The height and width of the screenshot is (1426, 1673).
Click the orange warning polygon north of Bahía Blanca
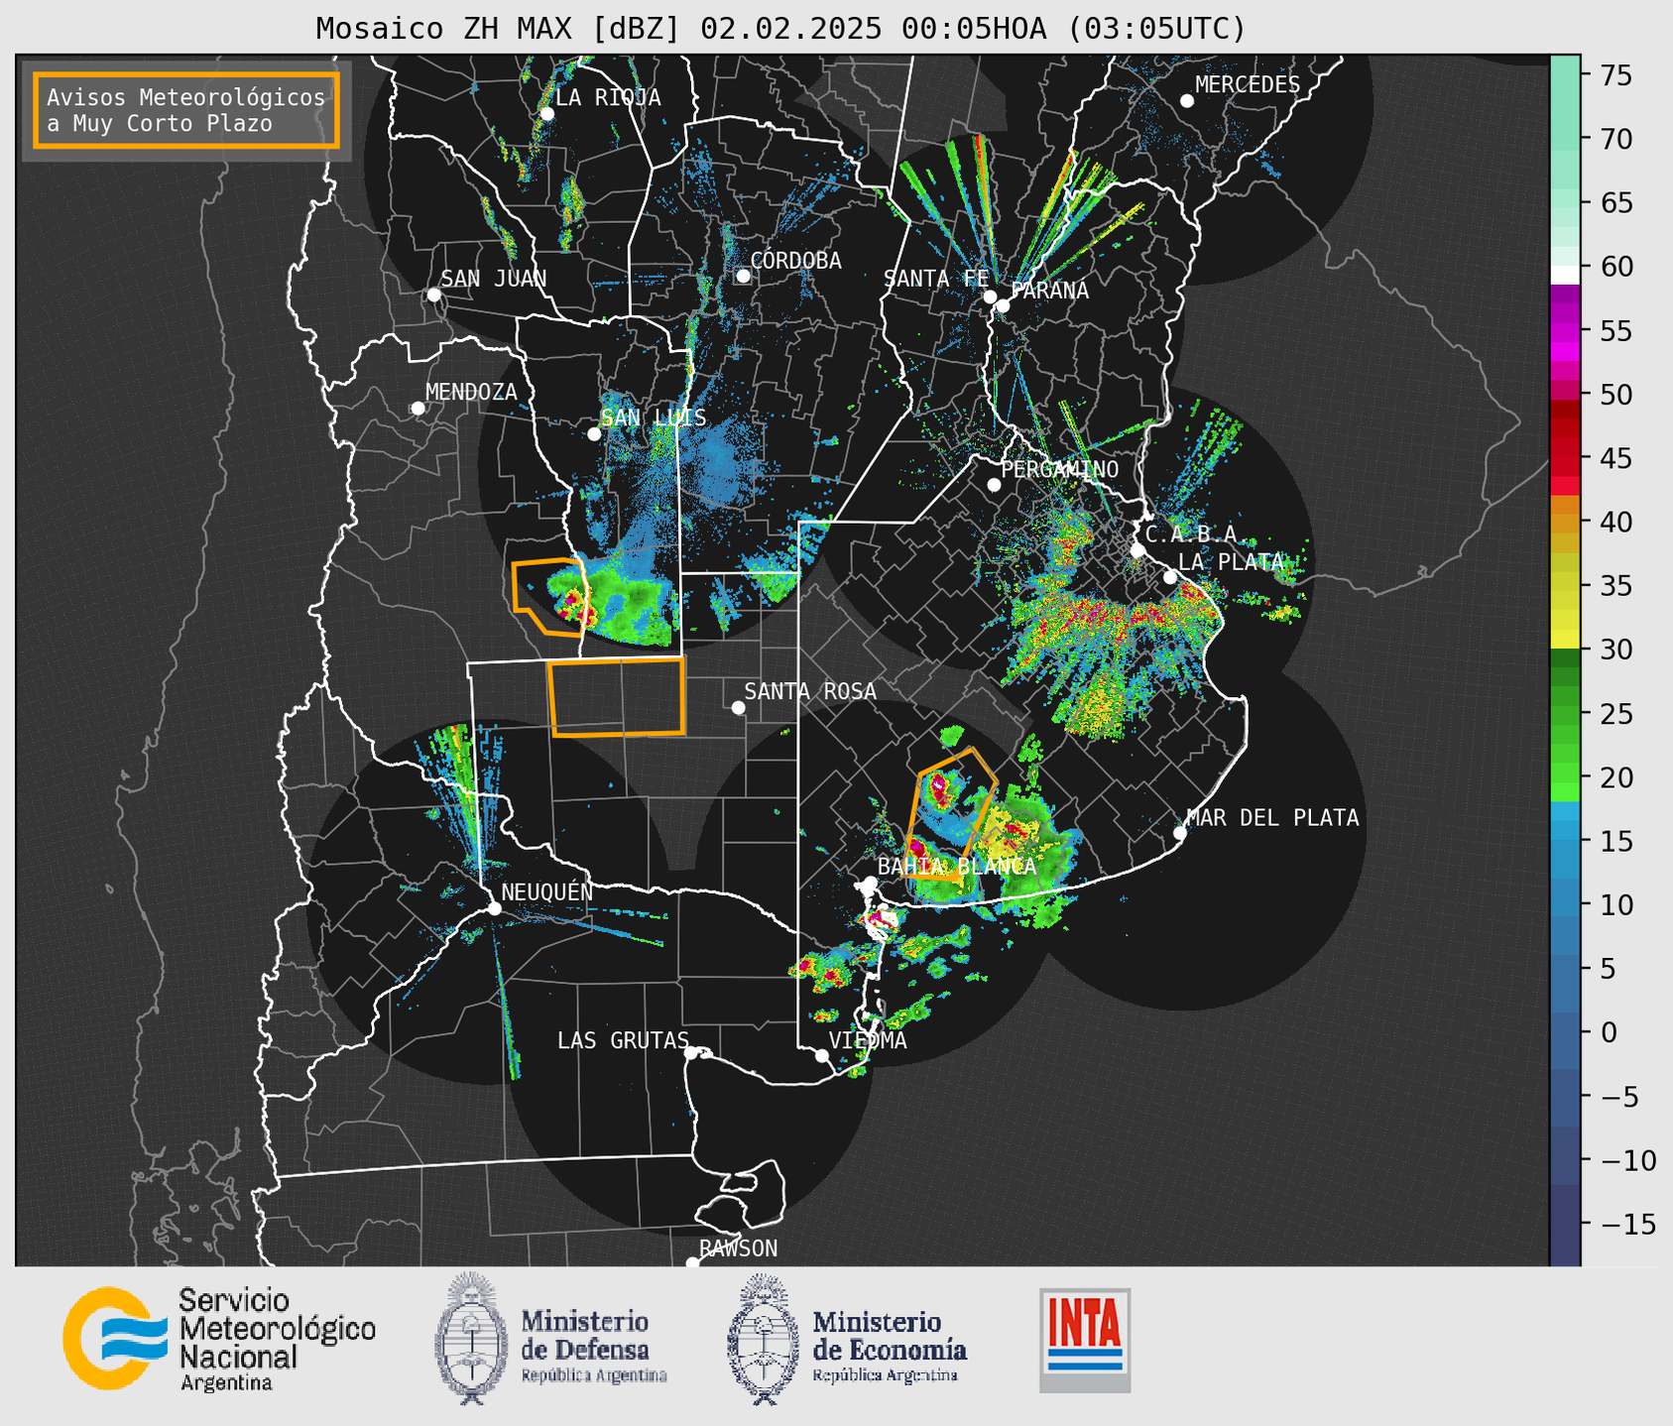coord(950,813)
